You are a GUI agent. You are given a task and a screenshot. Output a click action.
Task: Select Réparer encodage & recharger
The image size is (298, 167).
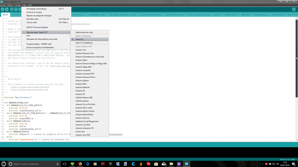pyautogui.click(x=46, y=15)
